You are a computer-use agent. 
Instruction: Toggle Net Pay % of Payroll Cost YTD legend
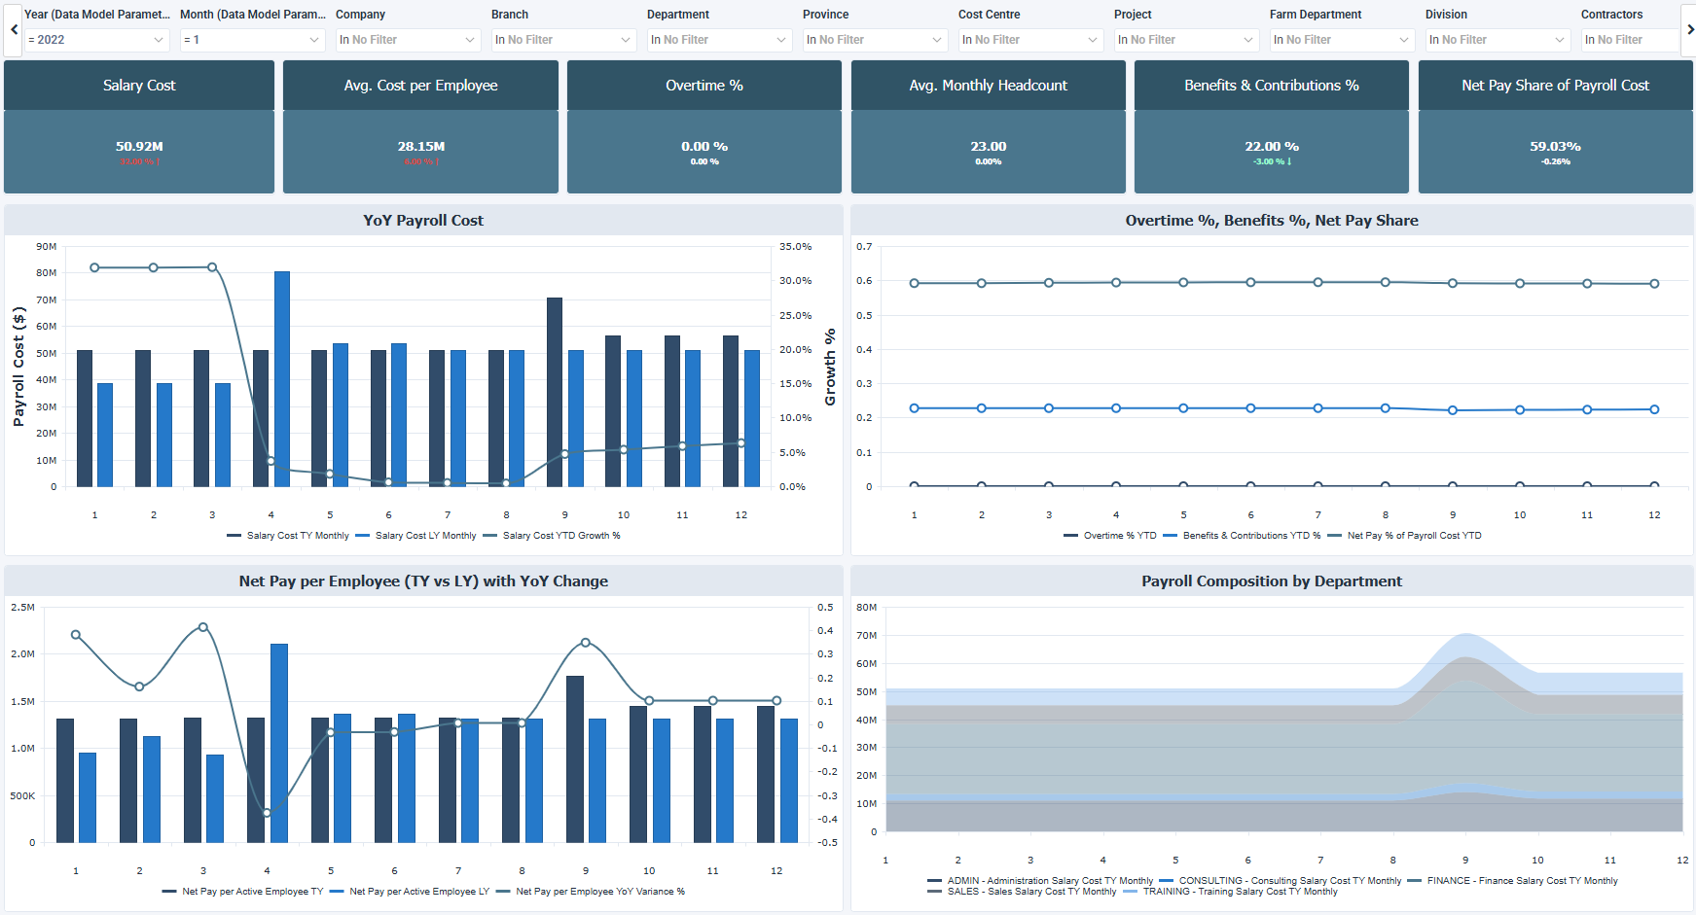[1404, 536]
